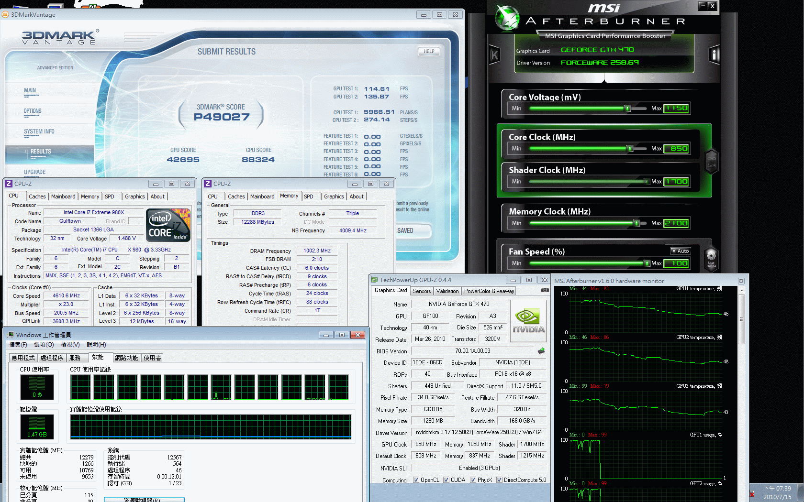The image size is (804, 502).
Task: Toggle the OpenCL checkbox in GPU-Z
Action: (416, 480)
